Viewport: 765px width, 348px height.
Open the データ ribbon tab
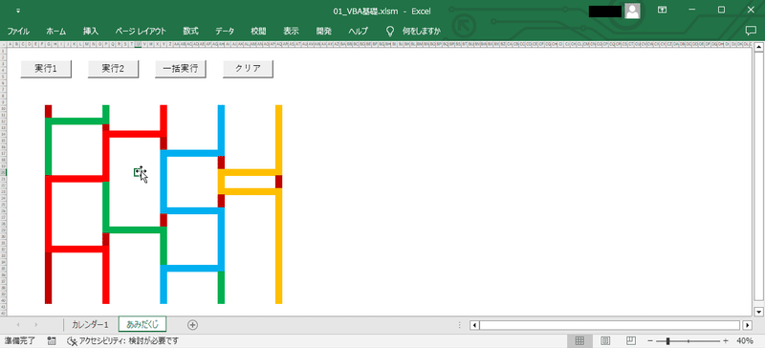click(x=225, y=32)
